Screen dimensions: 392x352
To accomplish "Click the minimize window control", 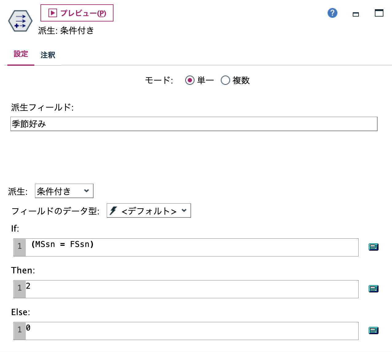I will [x=356, y=14].
